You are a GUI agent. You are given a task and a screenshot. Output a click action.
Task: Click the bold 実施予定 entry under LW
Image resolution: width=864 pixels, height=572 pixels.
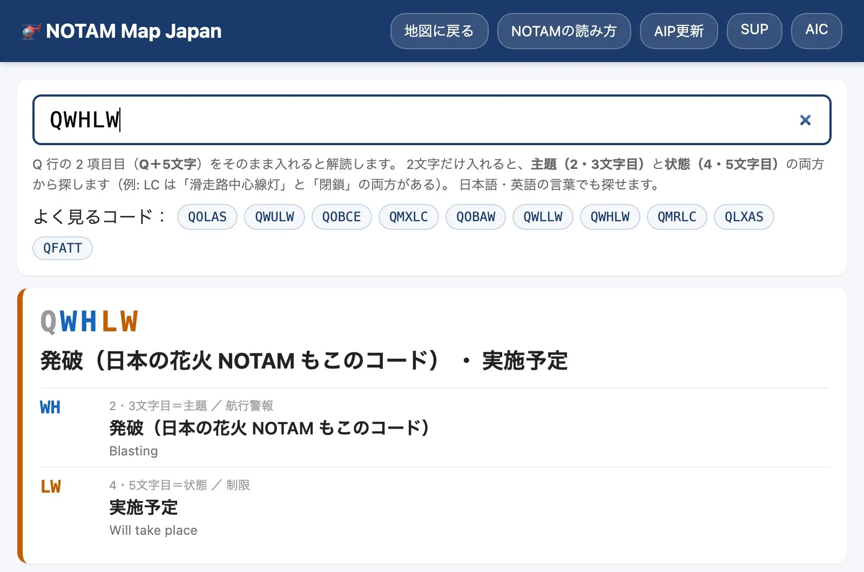[143, 507]
